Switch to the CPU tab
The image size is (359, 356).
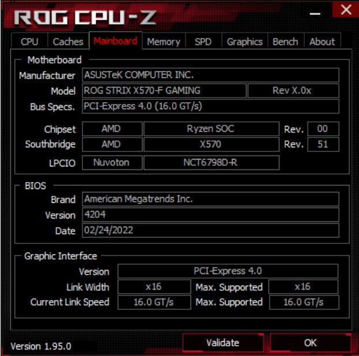point(29,42)
